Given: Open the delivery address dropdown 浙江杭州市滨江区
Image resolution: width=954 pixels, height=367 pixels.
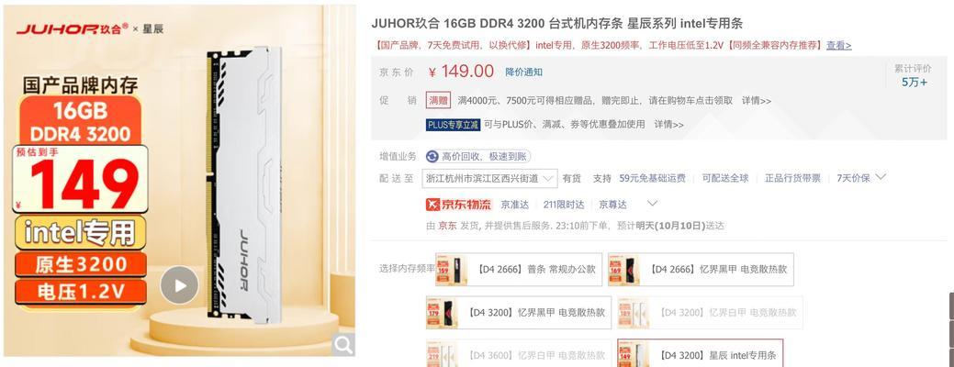Looking at the screenshot, I should [x=490, y=179].
